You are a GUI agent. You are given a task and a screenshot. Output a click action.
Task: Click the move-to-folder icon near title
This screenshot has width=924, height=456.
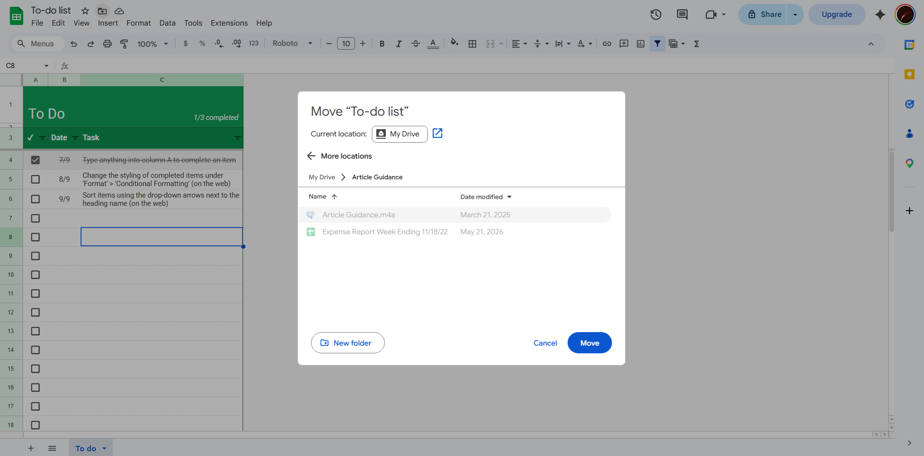102,11
